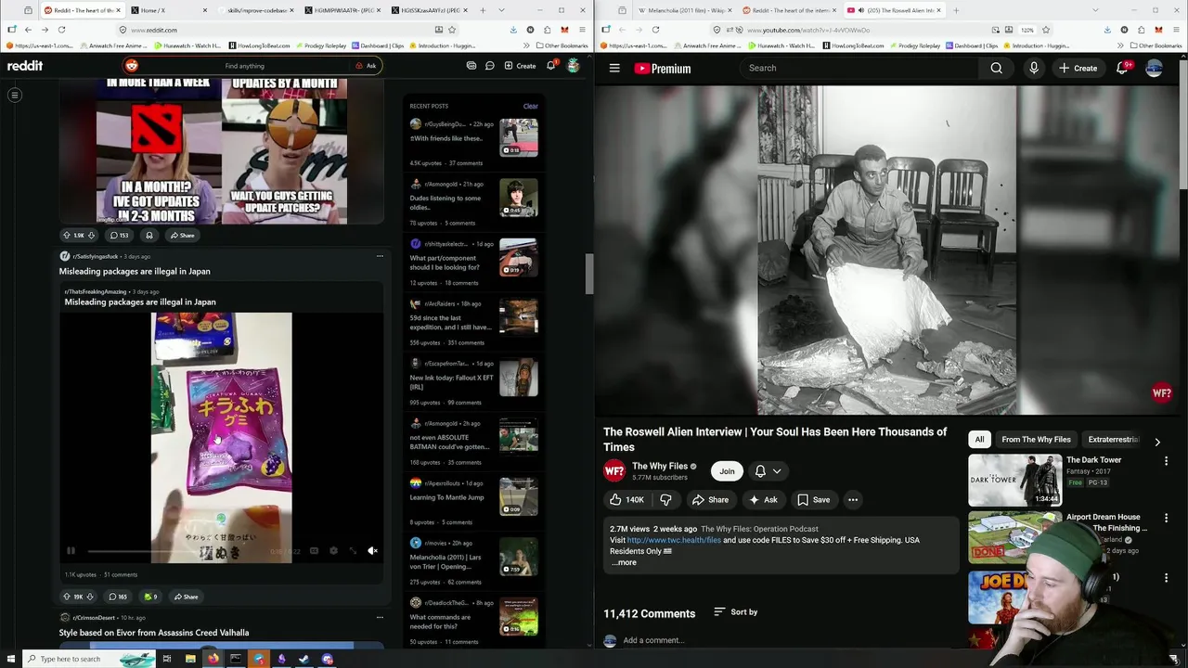
Task: Click Reddit Create post button
Action: 520,66
